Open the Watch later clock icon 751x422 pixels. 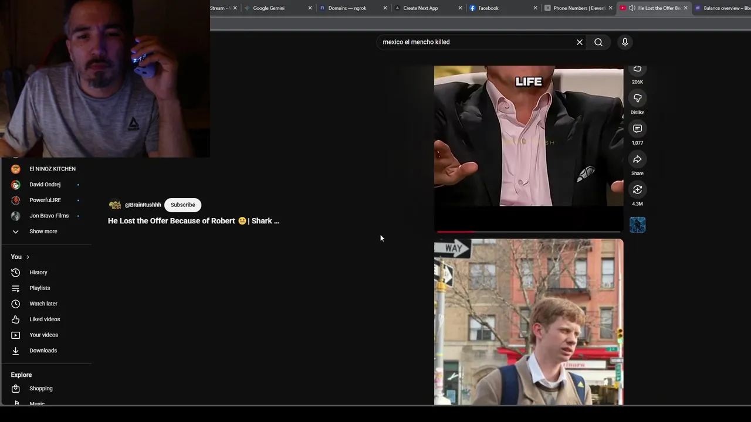click(x=16, y=304)
